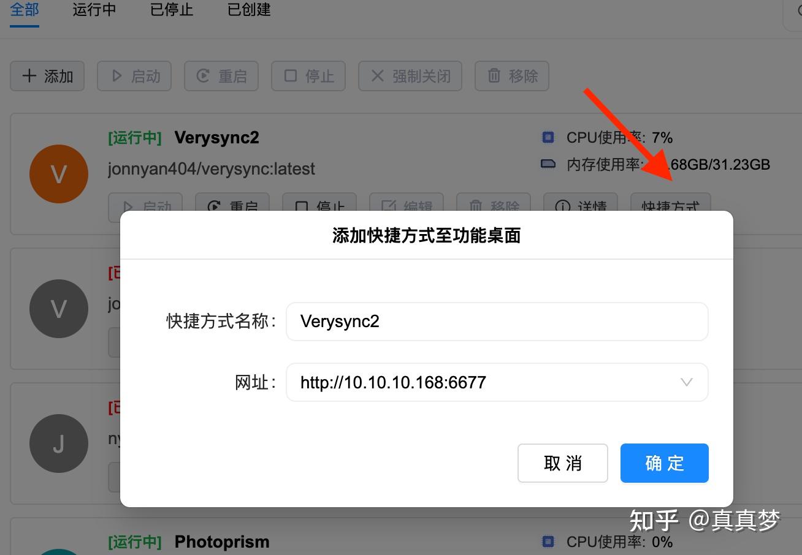
Task: Click the orange V avatar of Verysync2
Action: click(59, 174)
